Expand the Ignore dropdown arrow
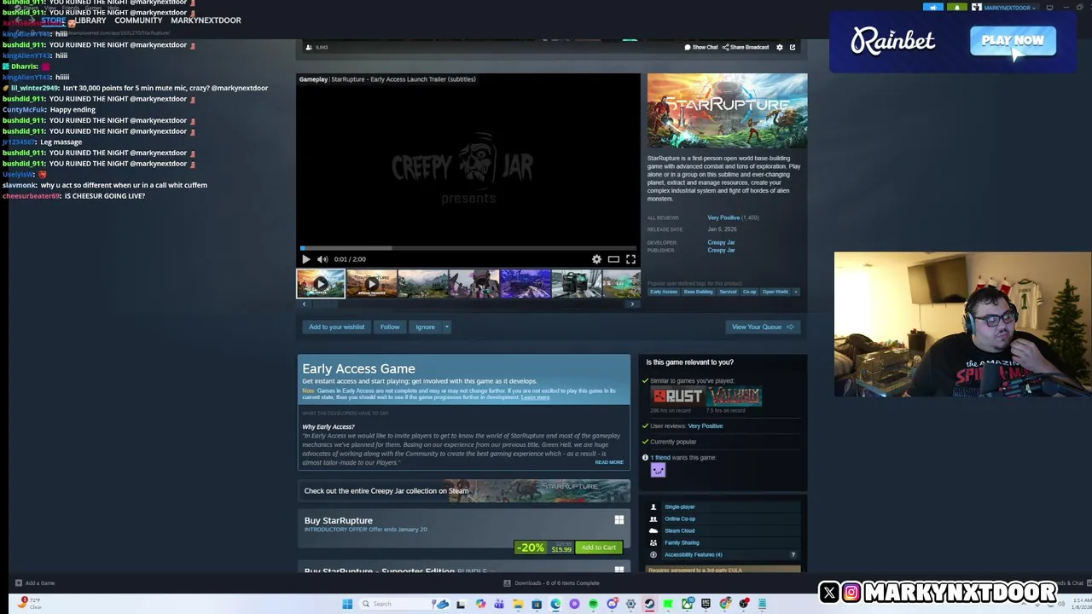1092x614 pixels. 446,327
